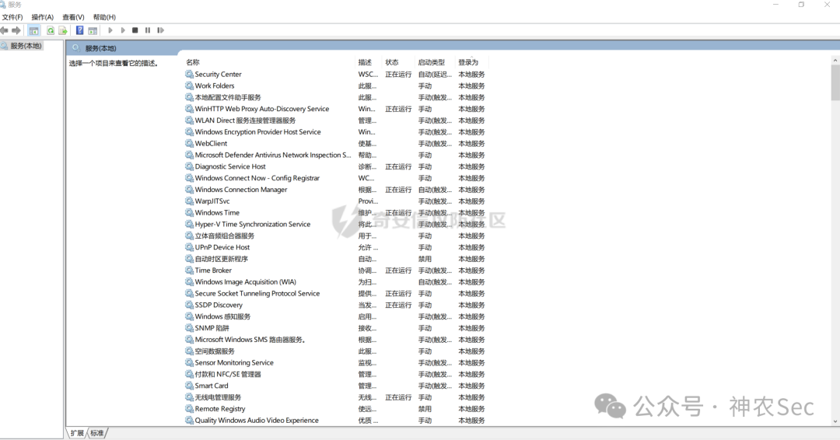The width and height of the screenshot is (840, 440).
Task: Click the Back arrow in the toolbar
Action: click(x=5, y=30)
